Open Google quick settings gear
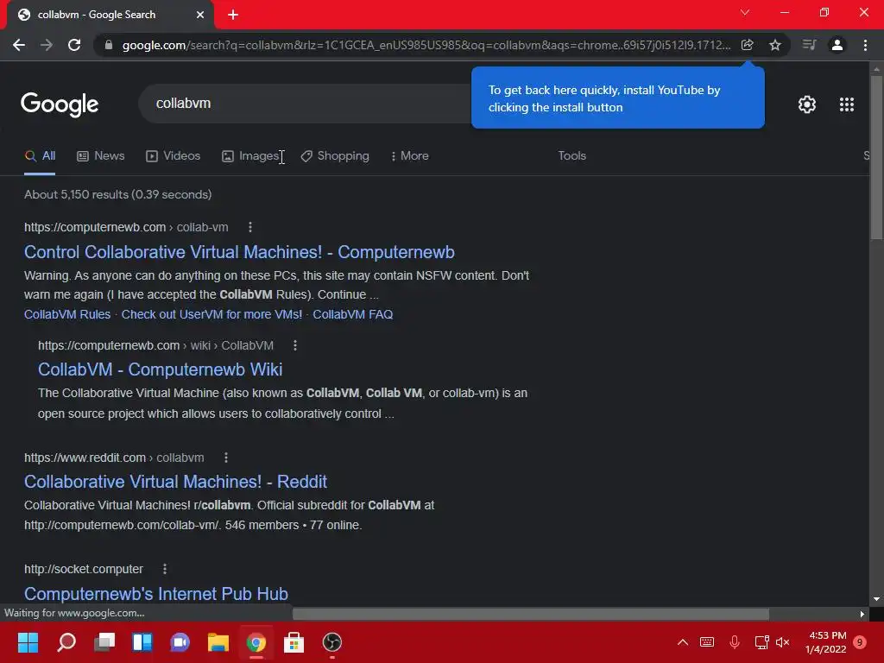The width and height of the screenshot is (884, 663). point(807,104)
